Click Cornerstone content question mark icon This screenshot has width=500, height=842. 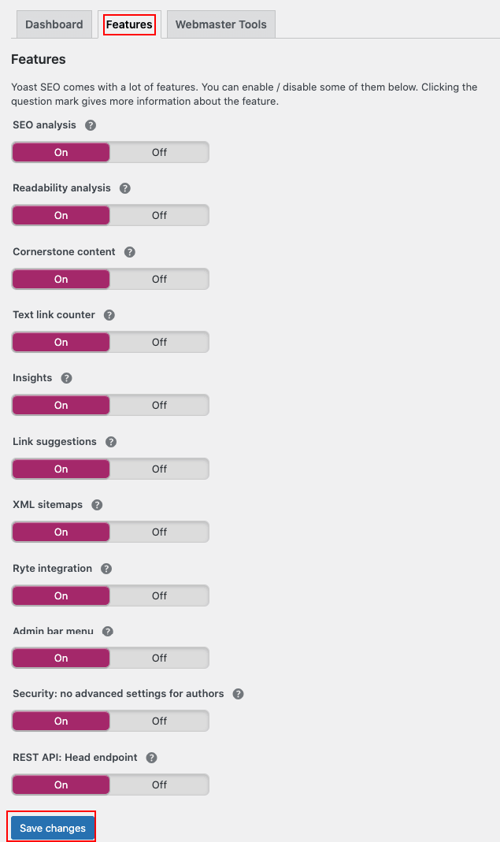[x=130, y=252]
